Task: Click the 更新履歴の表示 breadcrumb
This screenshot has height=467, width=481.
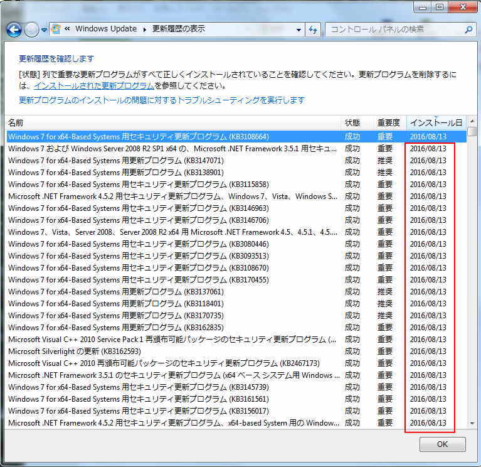Action: coord(179,29)
